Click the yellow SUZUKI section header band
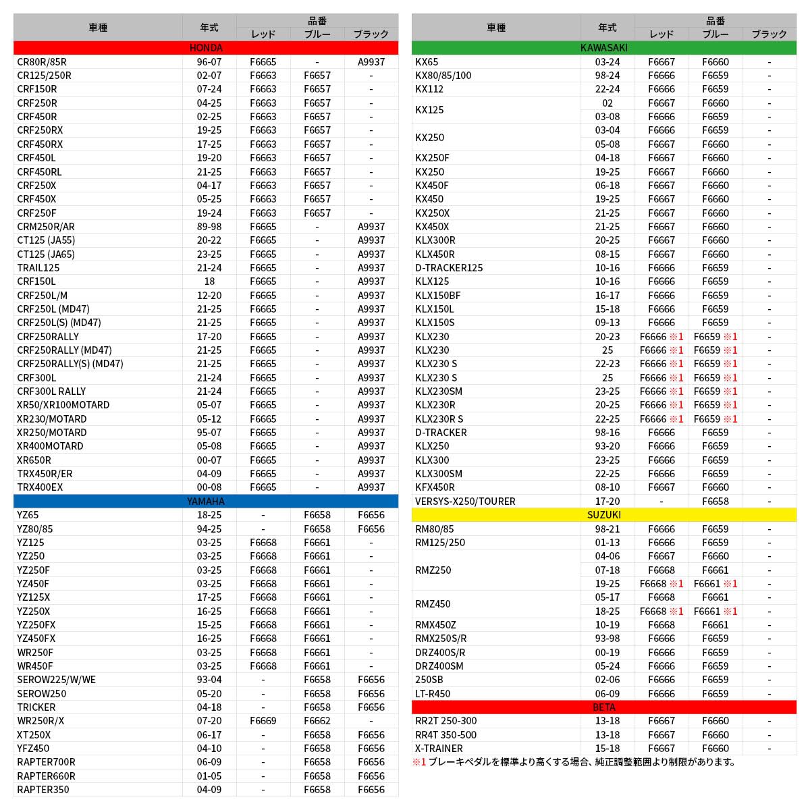The width and height of the screenshot is (810, 810). click(604, 515)
